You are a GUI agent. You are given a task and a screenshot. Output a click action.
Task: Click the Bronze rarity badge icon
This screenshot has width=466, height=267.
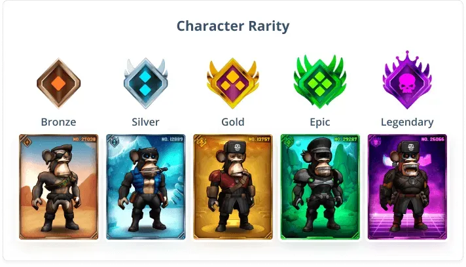58,83
